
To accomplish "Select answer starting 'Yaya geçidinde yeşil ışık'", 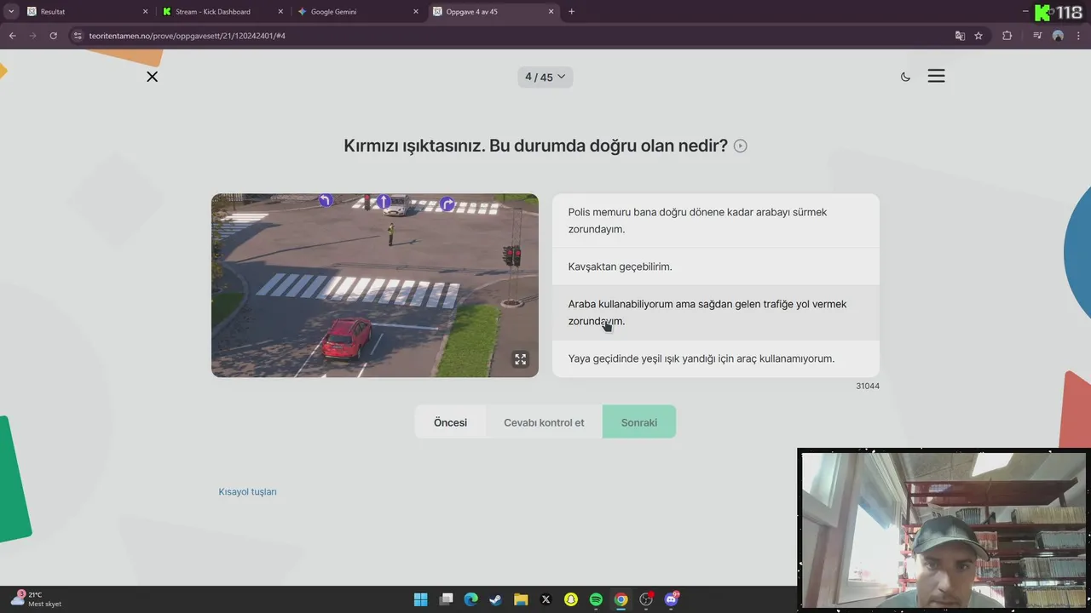I will 716,358.
